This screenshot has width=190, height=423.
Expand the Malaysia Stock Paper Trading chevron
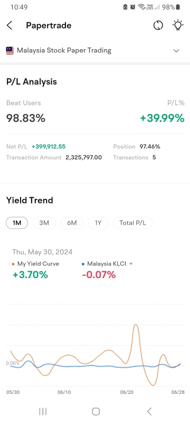coord(176,51)
